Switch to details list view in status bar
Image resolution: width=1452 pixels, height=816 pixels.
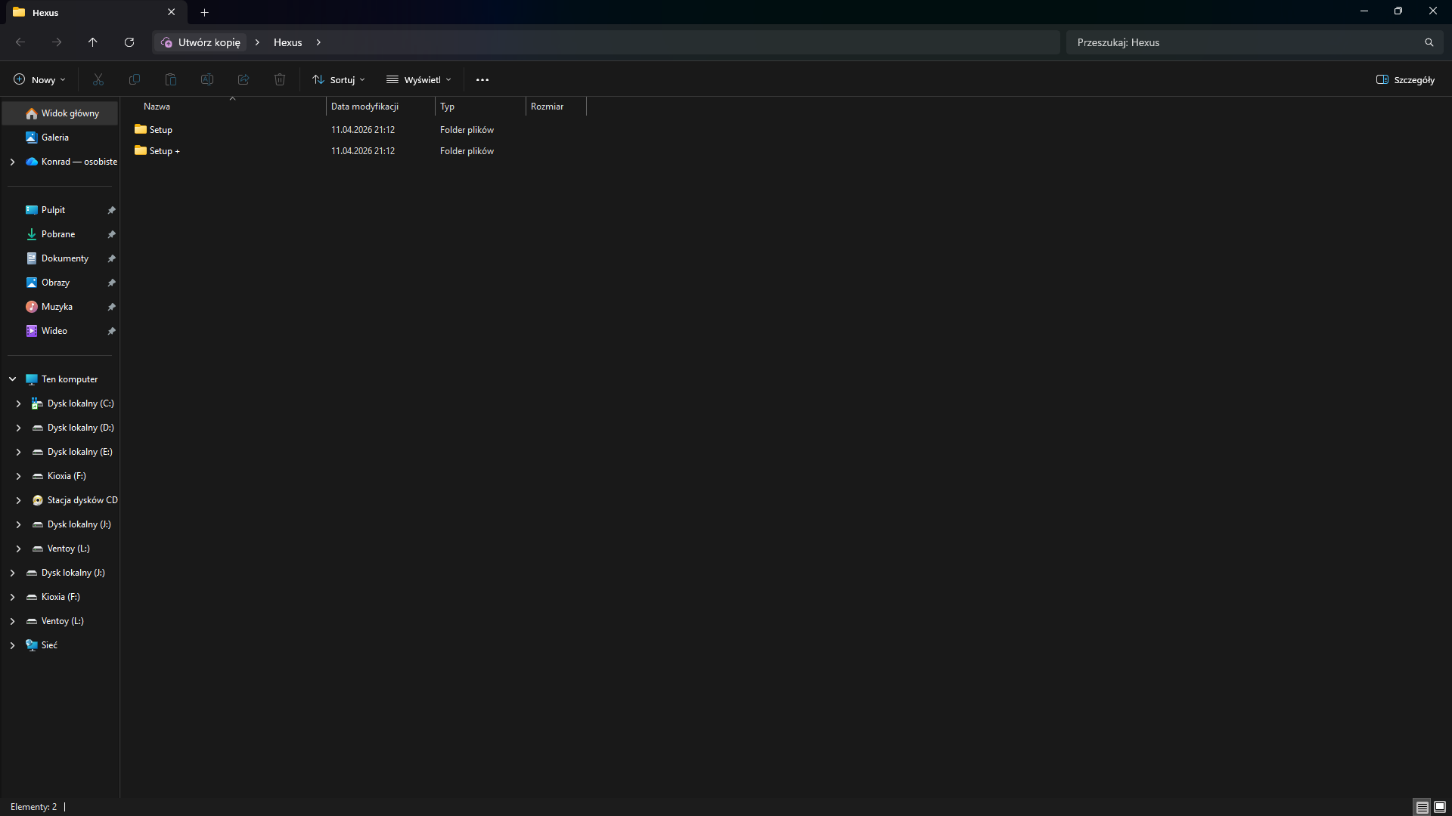pyautogui.click(x=1422, y=807)
